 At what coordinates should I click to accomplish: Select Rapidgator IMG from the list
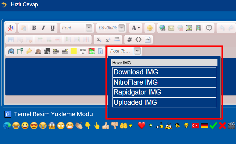[x=164, y=92]
